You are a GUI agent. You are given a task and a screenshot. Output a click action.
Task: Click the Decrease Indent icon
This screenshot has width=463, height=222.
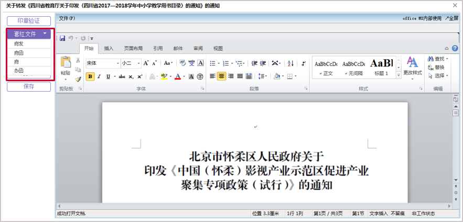(x=254, y=63)
